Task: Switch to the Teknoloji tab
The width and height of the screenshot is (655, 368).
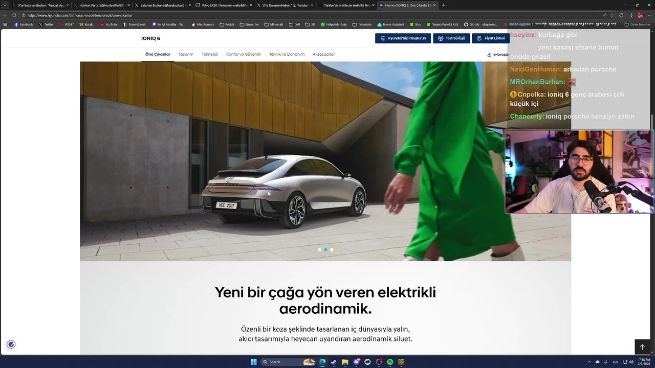Action: click(x=210, y=54)
